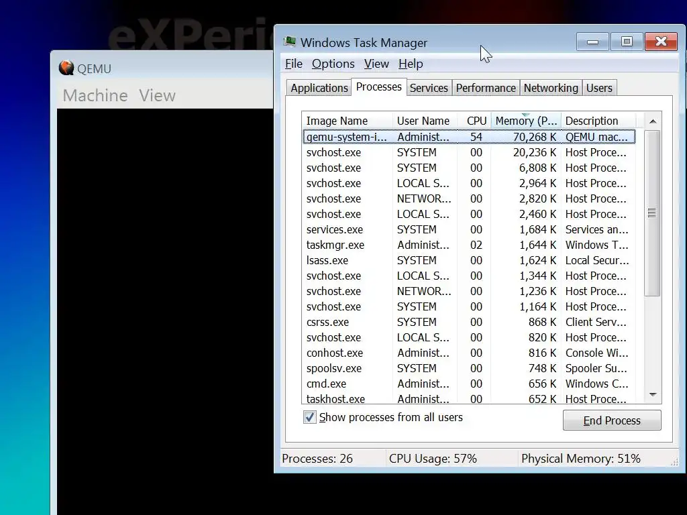The width and height of the screenshot is (687, 515).
Task: Click the 02 CPU value for taskmgr.exe
Action: point(476,245)
